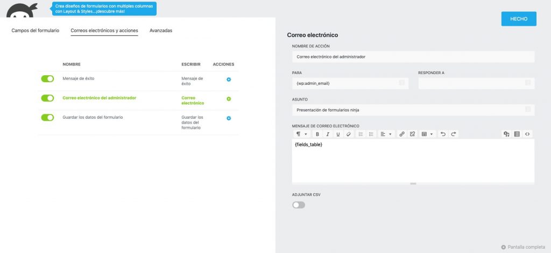Expand the text alignment dropdown
551x253 pixels.
coord(386,134)
